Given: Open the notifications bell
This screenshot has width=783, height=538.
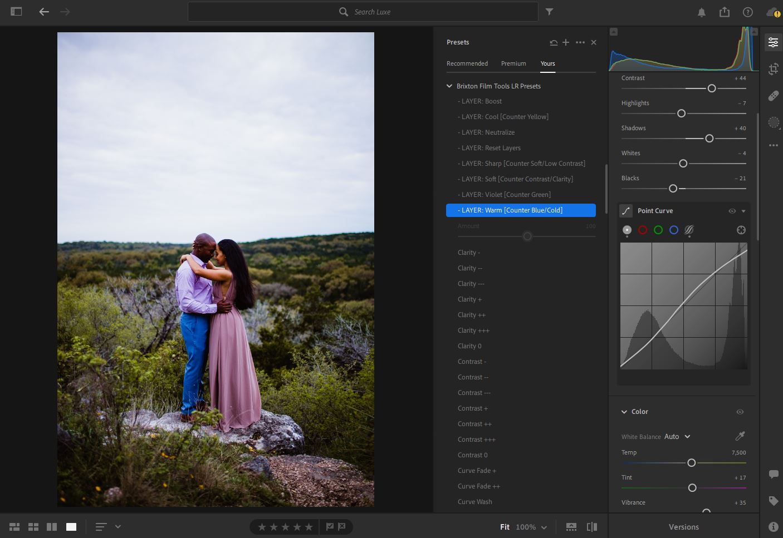Looking at the screenshot, I should click(x=702, y=12).
